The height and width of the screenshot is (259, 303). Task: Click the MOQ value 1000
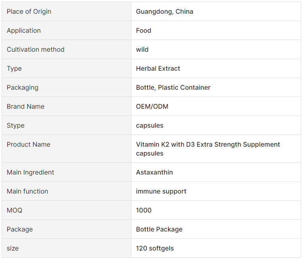tap(143, 210)
